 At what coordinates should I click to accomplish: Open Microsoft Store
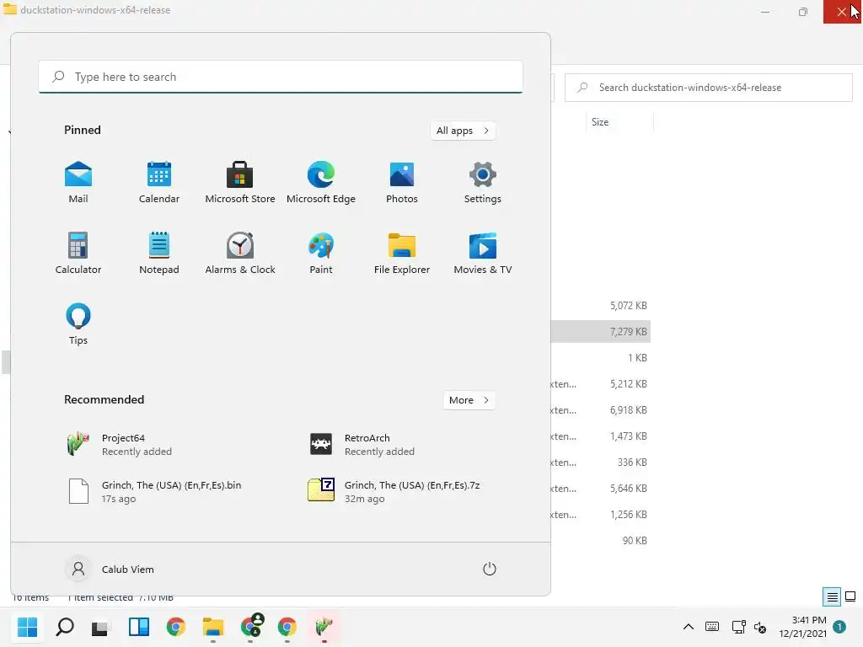click(x=240, y=183)
